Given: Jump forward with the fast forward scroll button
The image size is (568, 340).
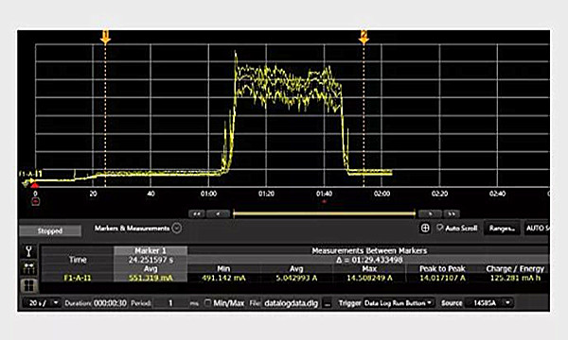Looking at the screenshot, I should [x=452, y=213].
